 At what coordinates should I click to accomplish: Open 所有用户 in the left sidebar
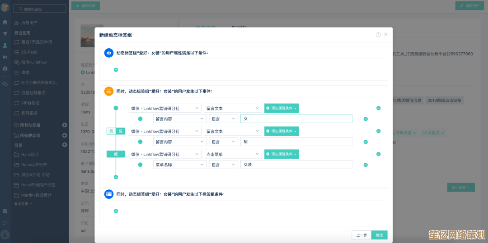click(x=29, y=23)
